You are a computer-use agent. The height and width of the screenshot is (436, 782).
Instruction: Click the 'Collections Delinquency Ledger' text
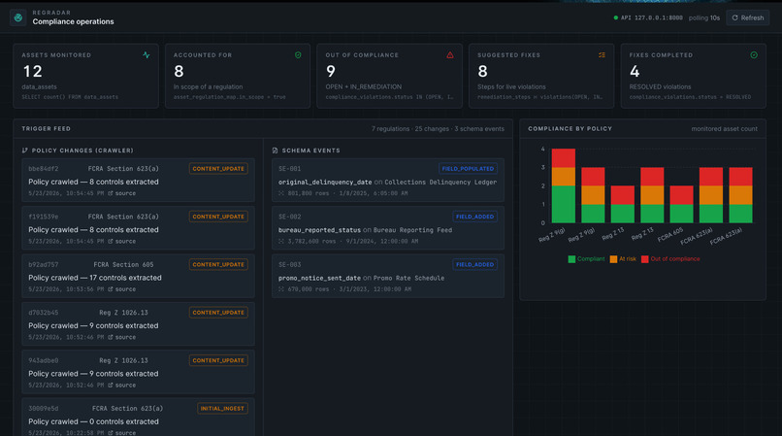tap(440, 183)
